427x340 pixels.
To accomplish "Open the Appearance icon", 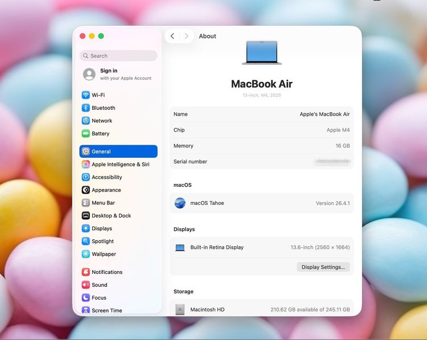I will (x=85, y=190).
